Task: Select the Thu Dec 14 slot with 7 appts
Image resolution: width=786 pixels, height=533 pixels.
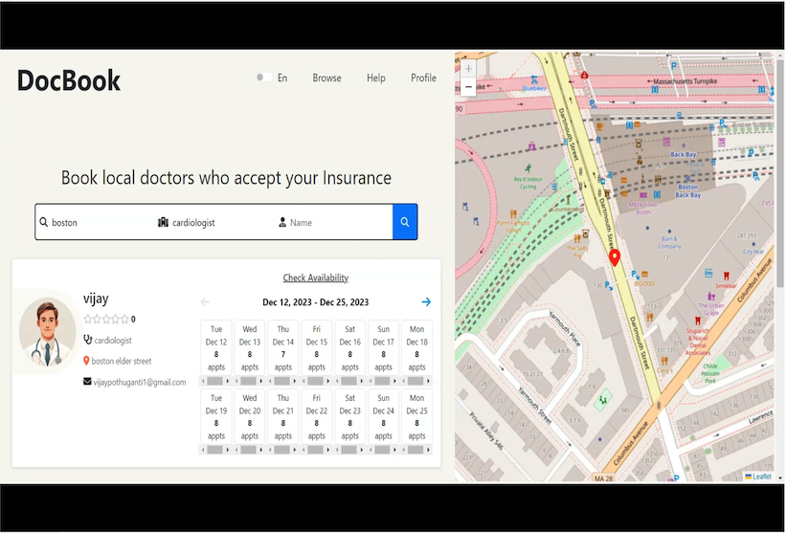Action: click(283, 347)
